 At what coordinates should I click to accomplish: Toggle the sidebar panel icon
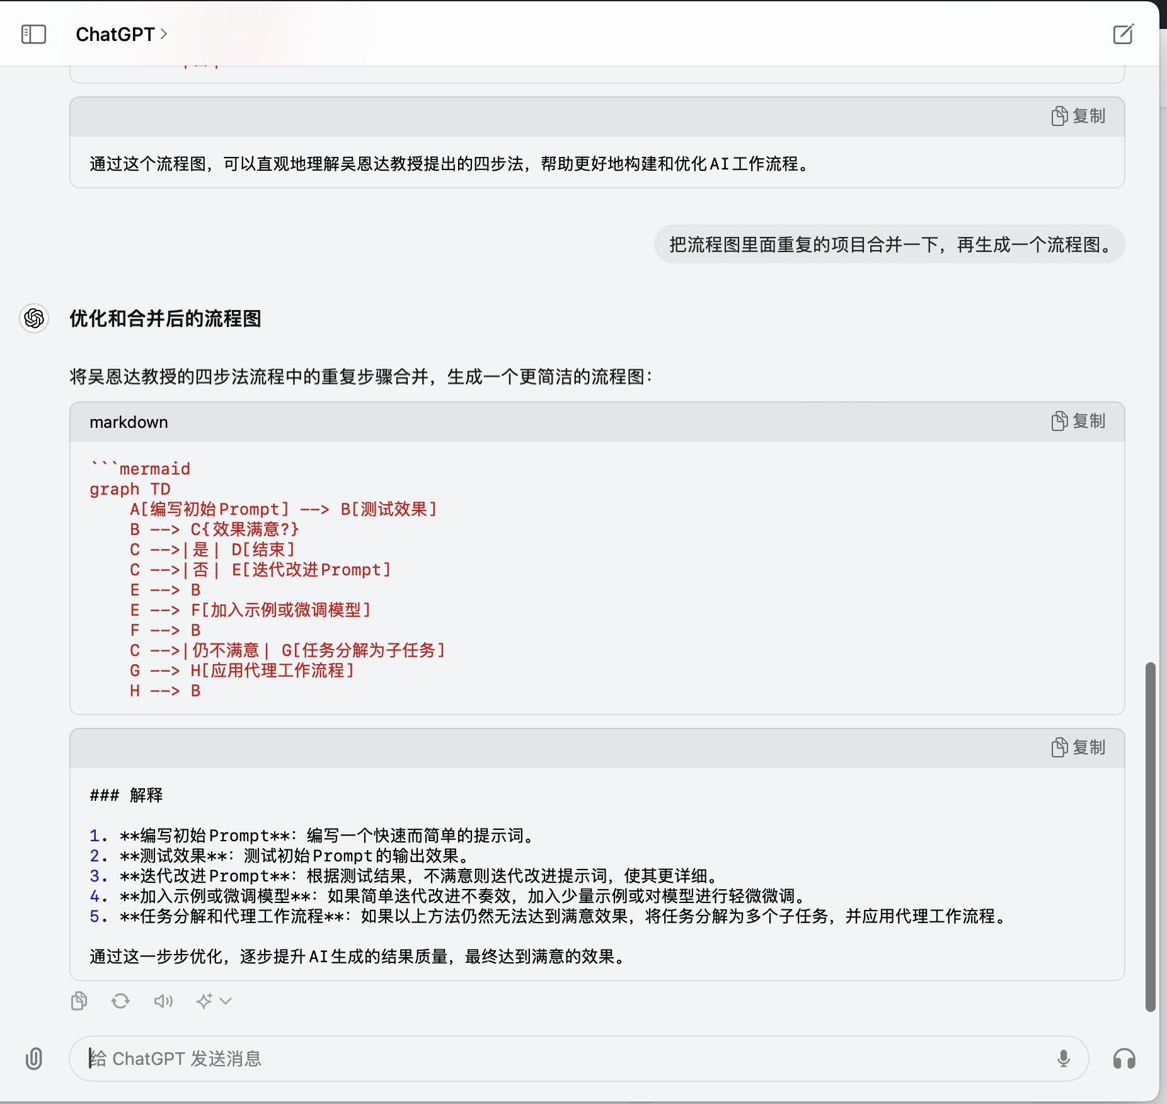[34, 34]
